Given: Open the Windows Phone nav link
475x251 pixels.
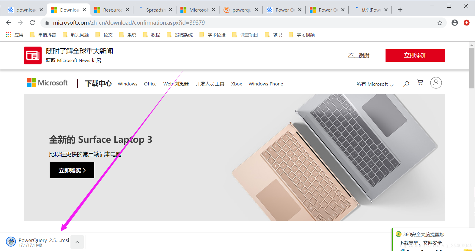Looking at the screenshot, I should click(266, 84).
